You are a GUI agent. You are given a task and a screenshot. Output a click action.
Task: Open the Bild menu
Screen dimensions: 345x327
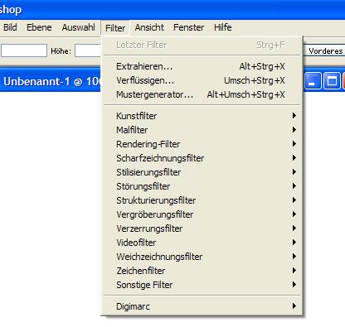10,27
